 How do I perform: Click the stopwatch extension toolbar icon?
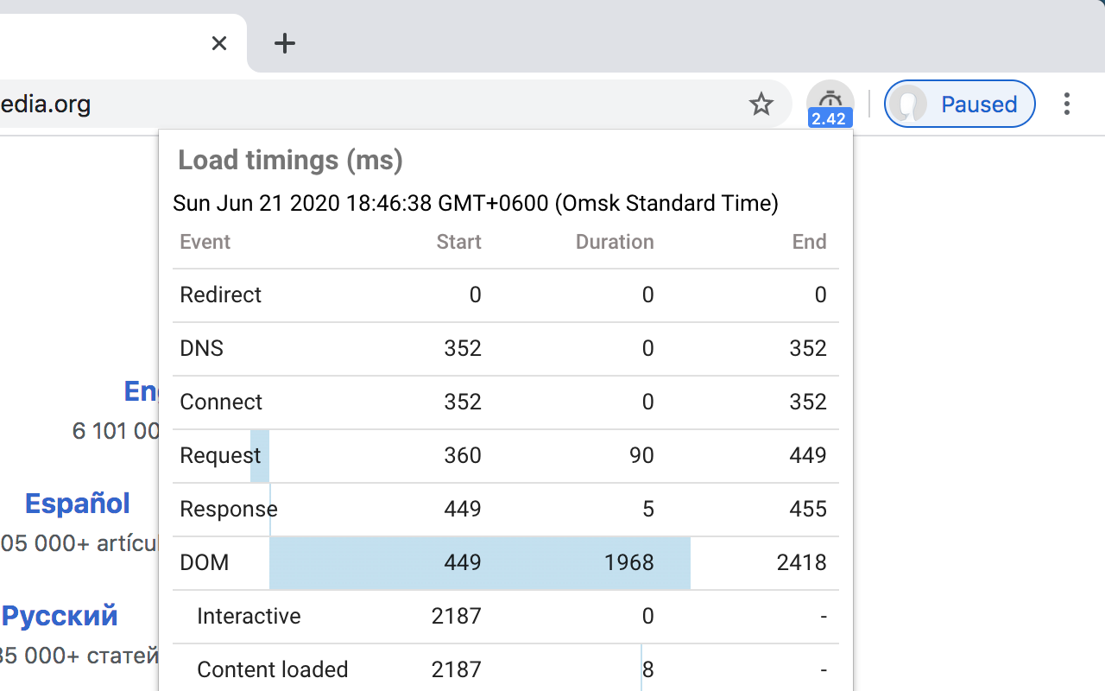(x=830, y=98)
